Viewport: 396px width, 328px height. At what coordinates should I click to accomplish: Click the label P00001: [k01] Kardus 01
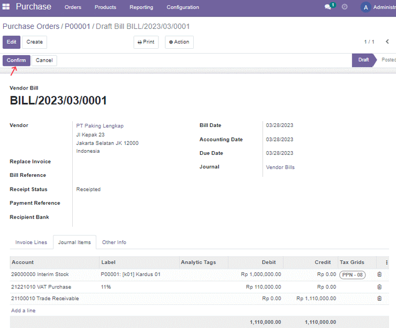(131, 274)
